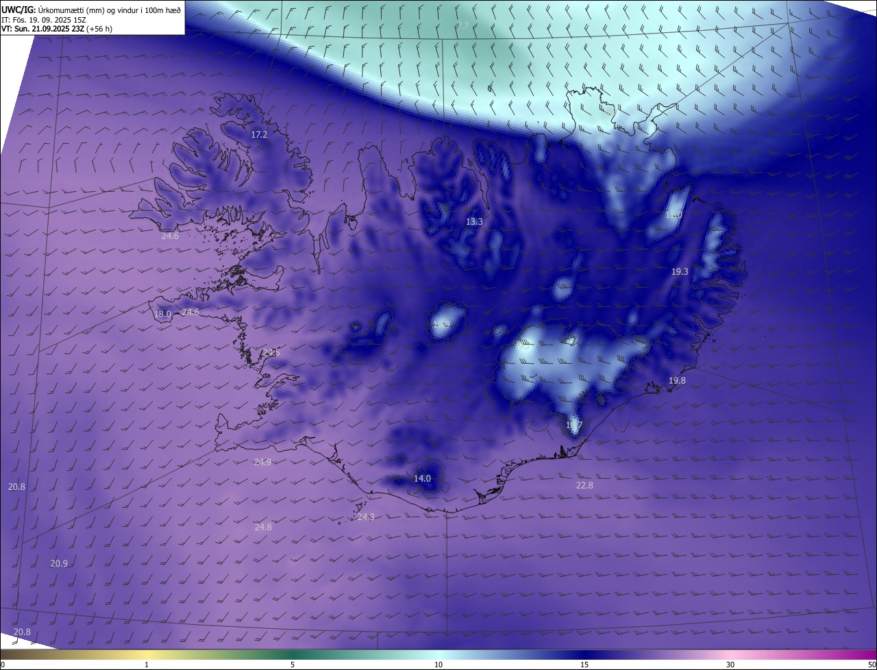877x670 pixels.
Task: Click the 30 tick on the color scale
Action: click(x=730, y=665)
